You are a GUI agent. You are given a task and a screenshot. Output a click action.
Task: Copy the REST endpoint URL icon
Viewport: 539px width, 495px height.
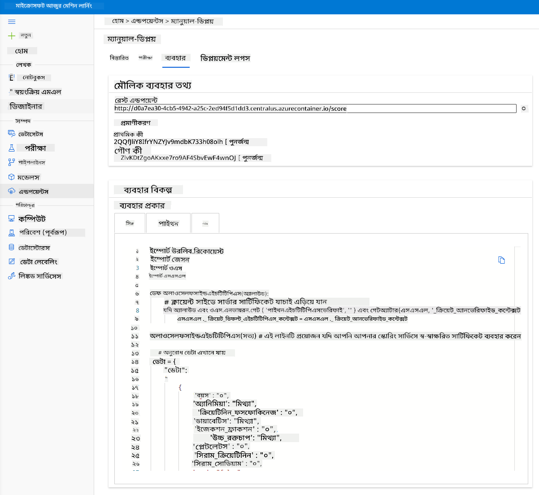pyautogui.click(x=524, y=109)
